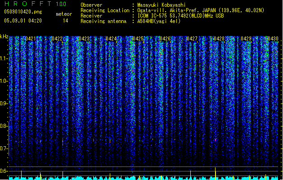Screen dimensions: 283x180
Task: Click the antenna value A504HB(yagi 4el)
Action: point(159,21)
